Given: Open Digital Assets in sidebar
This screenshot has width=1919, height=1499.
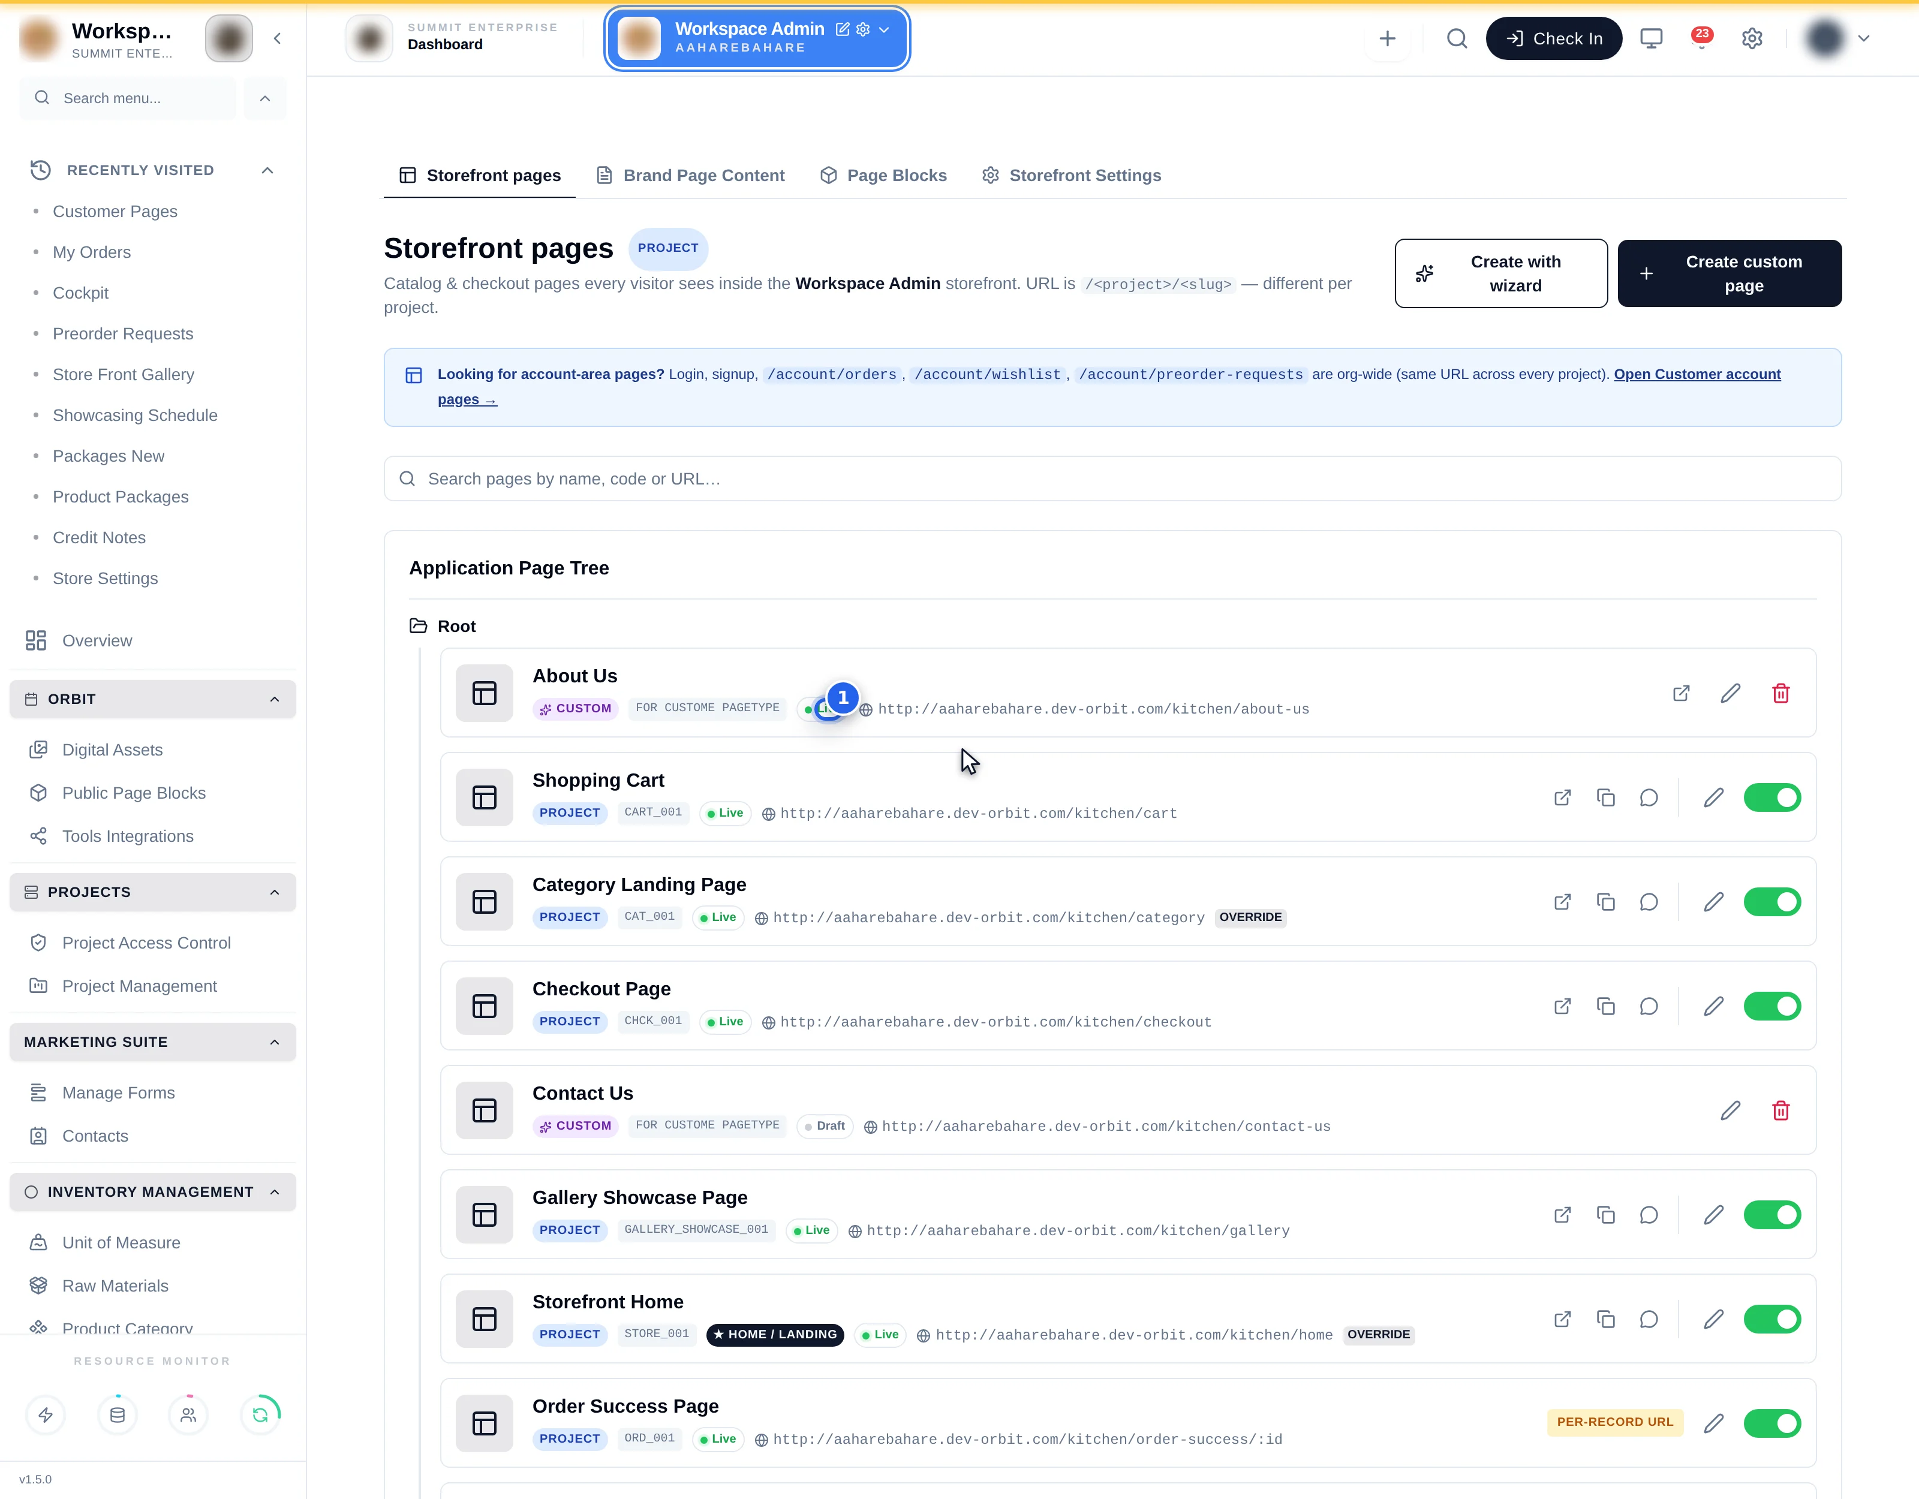Looking at the screenshot, I should point(112,750).
